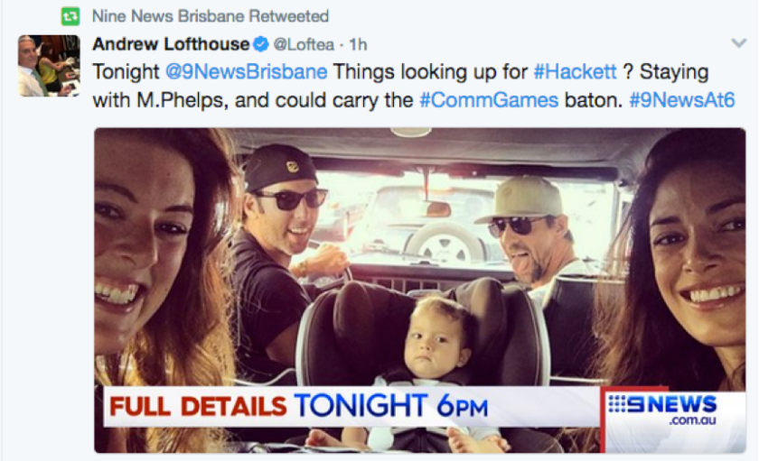The image size is (759, 461).
Task: Open the attached car selfie photo
Action: tap(419, 290)
